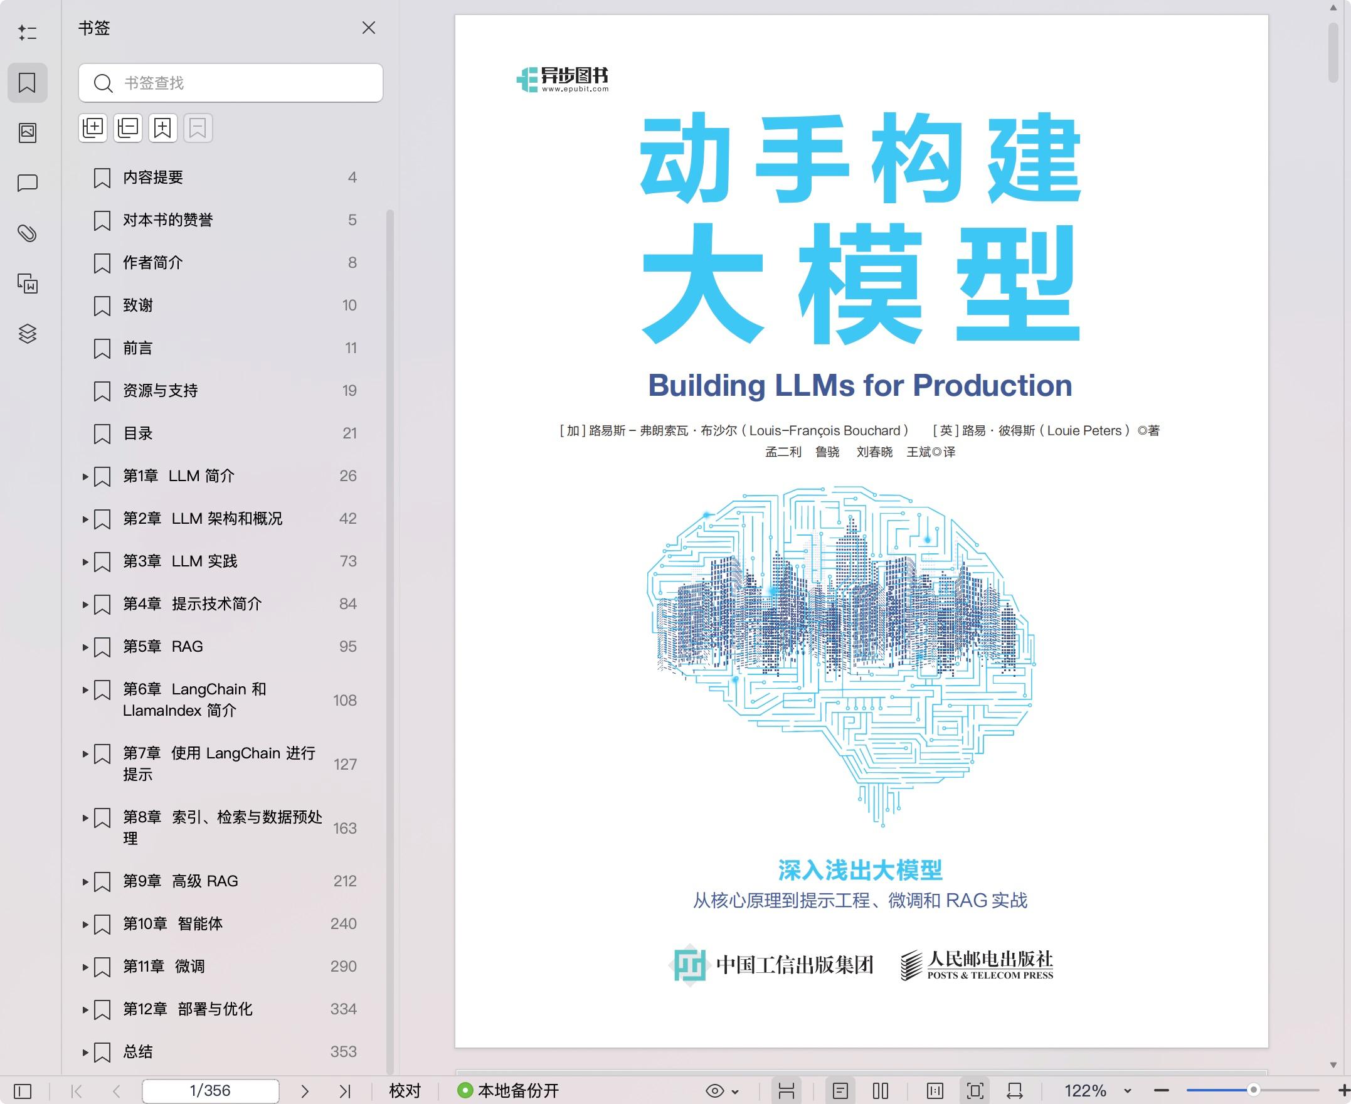This screenshot has height=1104, width=1351.
Task: Click the greyed-out delete bookmark icon
Action: [198, 129]
